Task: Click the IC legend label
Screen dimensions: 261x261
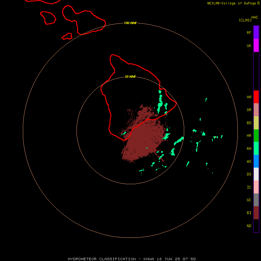Action: pyautogui.click(x=249, y=187)
